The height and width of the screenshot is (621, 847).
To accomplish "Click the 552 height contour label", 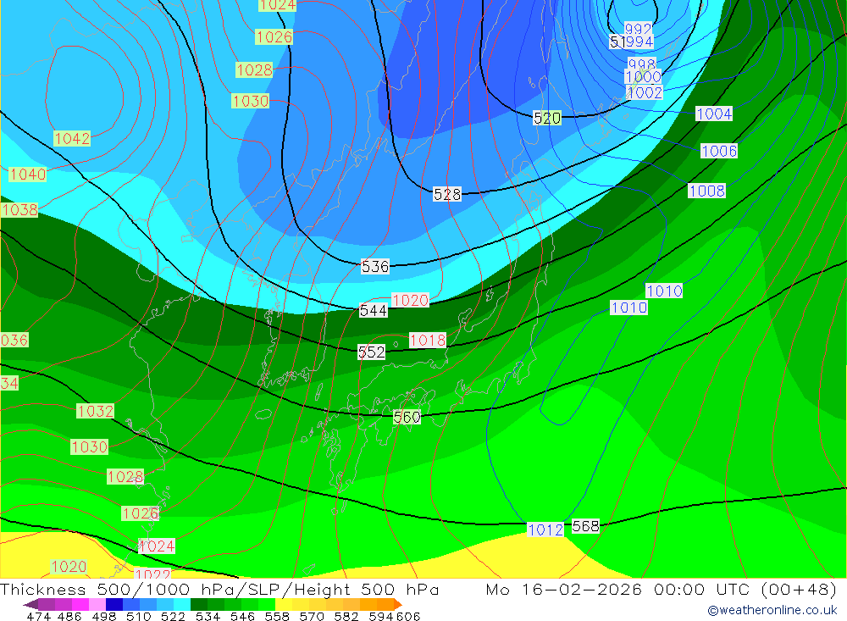I will coord(372,352).
